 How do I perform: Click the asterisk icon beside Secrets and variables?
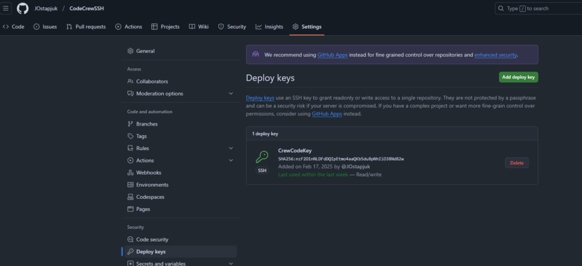coord(130,263)
